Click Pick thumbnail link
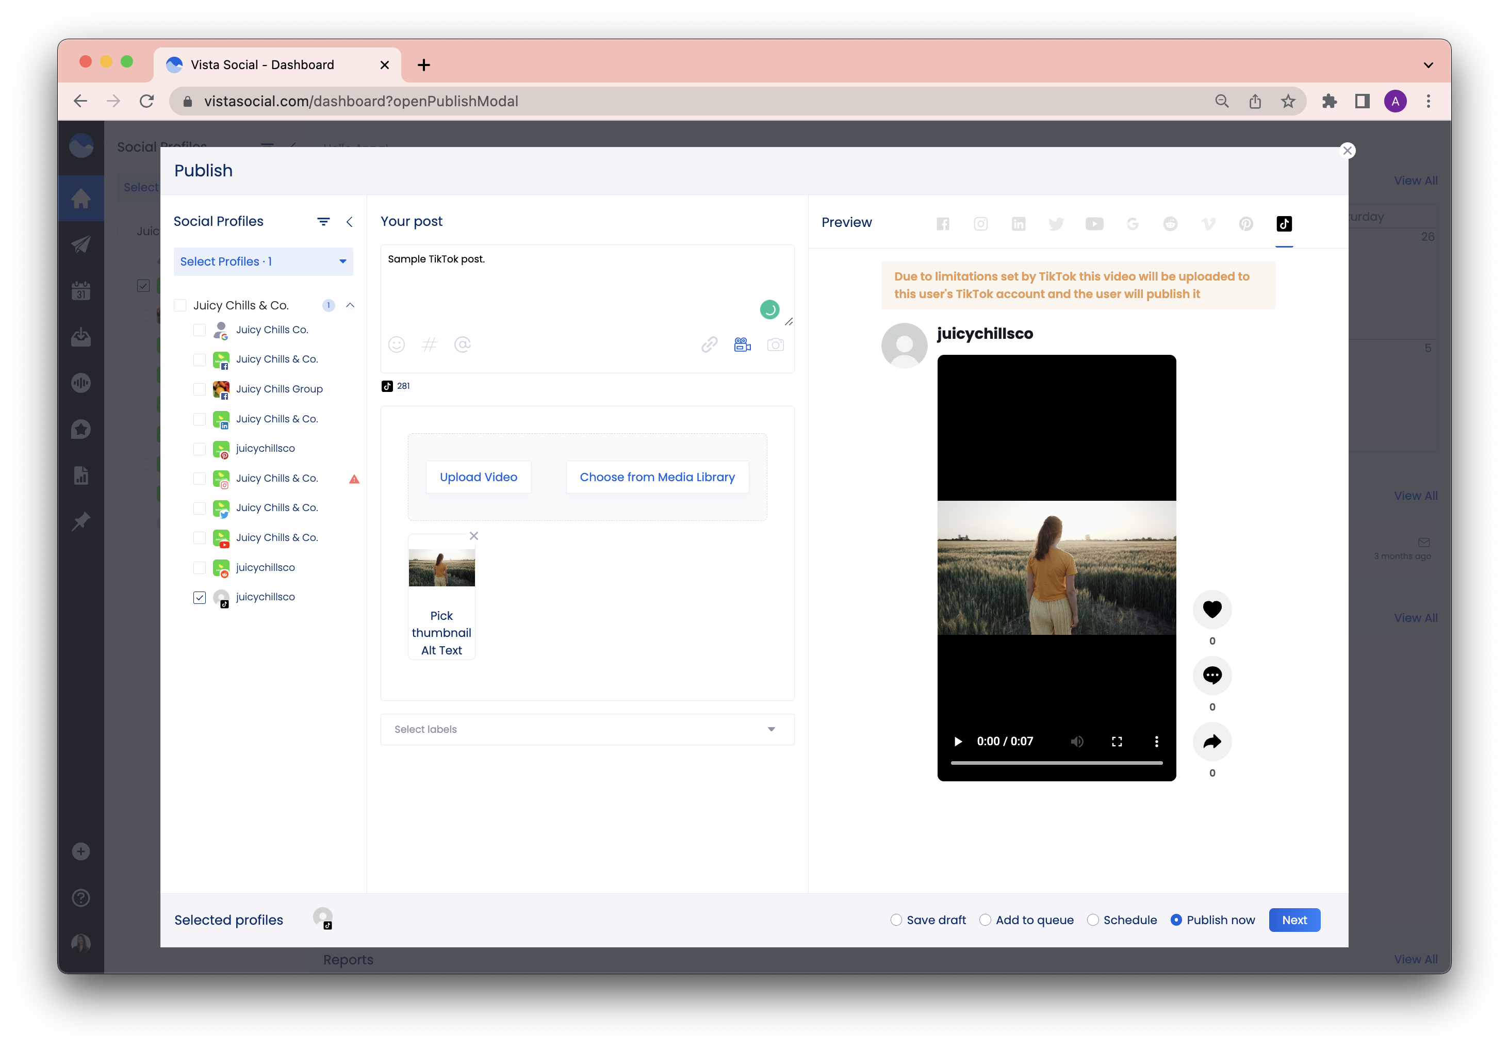 click(441, 624)
